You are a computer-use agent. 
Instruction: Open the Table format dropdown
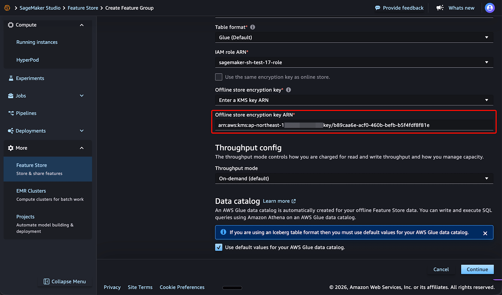point(354,37)
